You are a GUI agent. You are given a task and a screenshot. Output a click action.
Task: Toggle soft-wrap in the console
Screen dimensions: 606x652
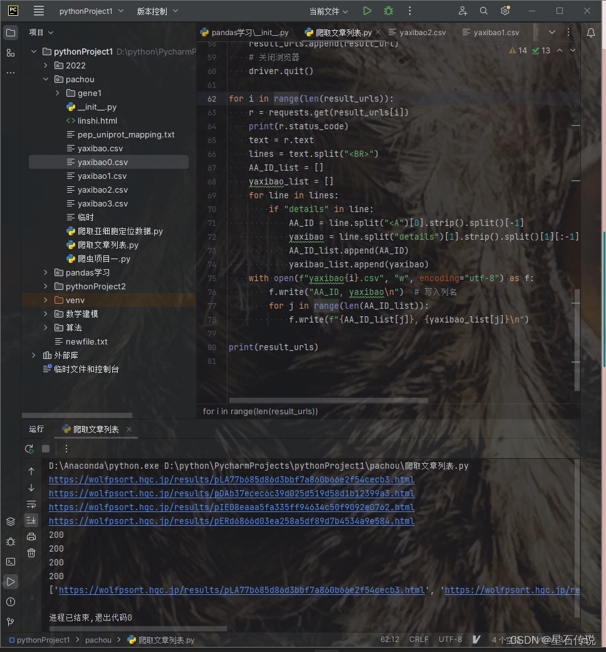point(31,504)
